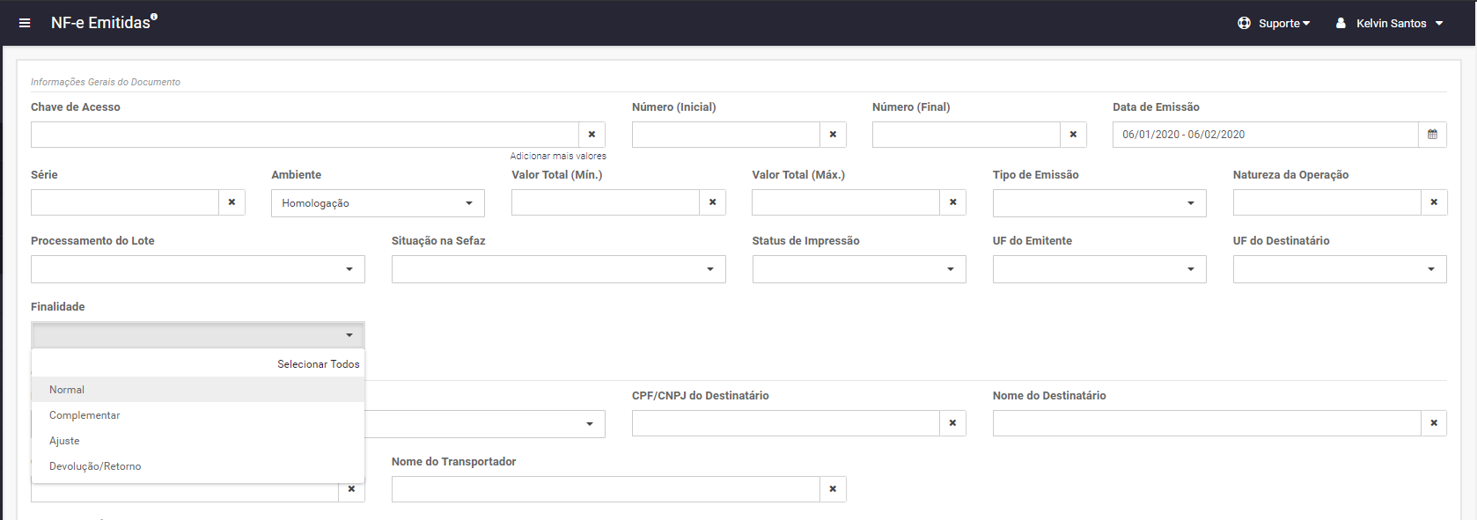
Task: Expand the Situação na Sefaz dropdown
Action: (558, 269)
